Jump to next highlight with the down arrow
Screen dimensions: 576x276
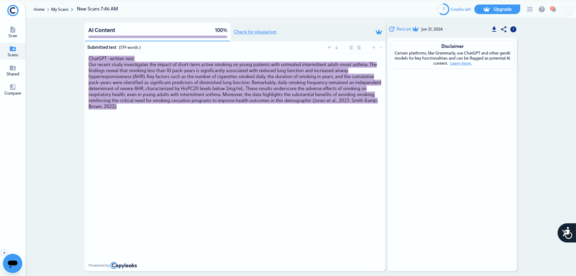click(337, 47)
